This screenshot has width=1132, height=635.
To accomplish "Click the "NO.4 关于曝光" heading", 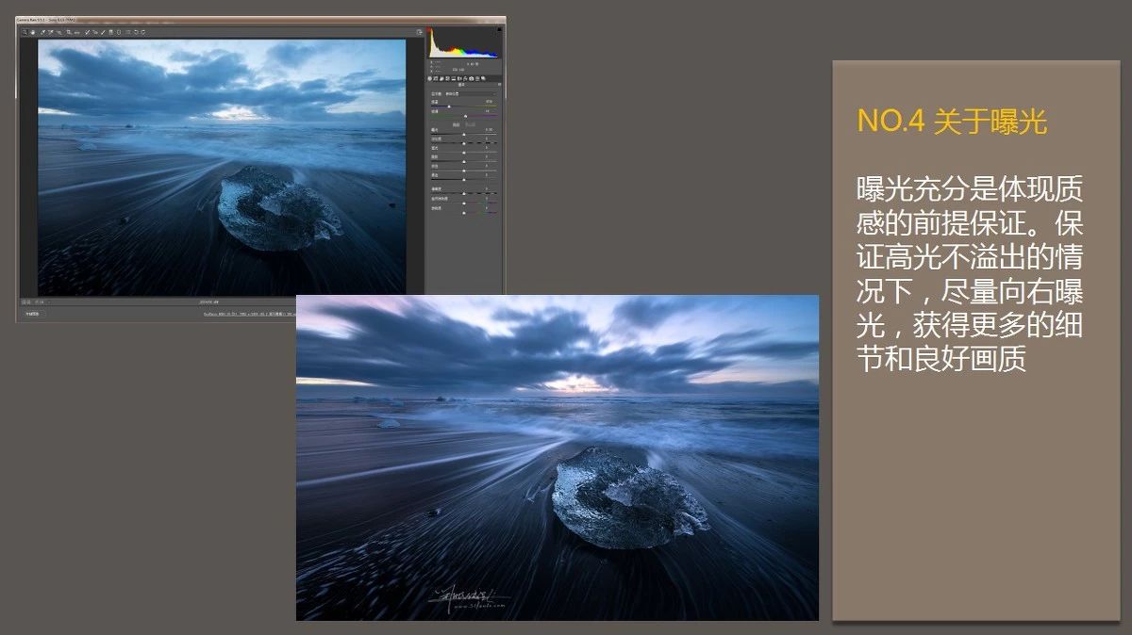I will pos(952,122).
